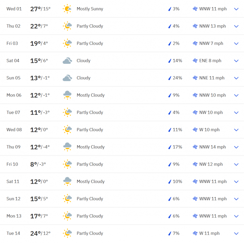Click the Partly Cloudy icon for Thu 02
Viewport: 244px width, 243px height.
coord(67,26)
